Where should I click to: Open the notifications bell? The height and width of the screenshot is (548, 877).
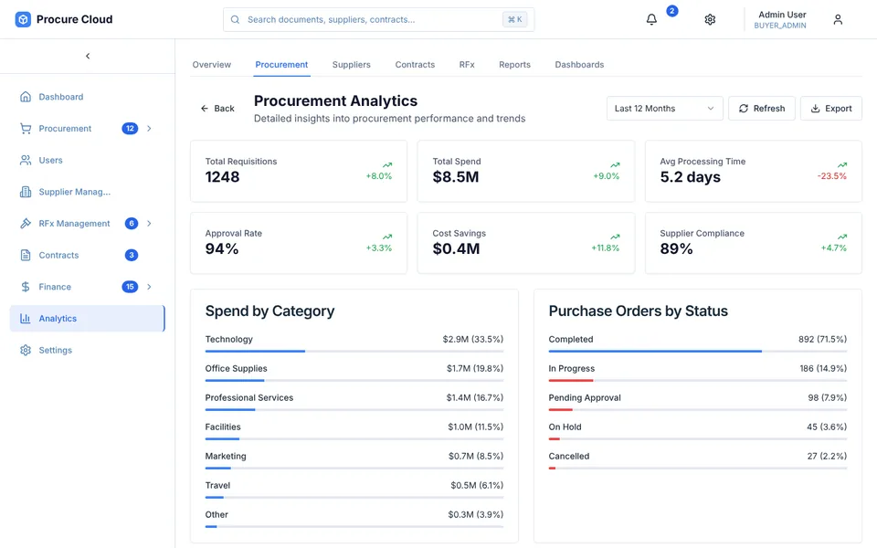(651, 19)
